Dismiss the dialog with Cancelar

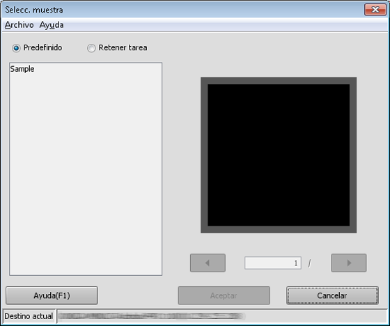click(332, 295)
